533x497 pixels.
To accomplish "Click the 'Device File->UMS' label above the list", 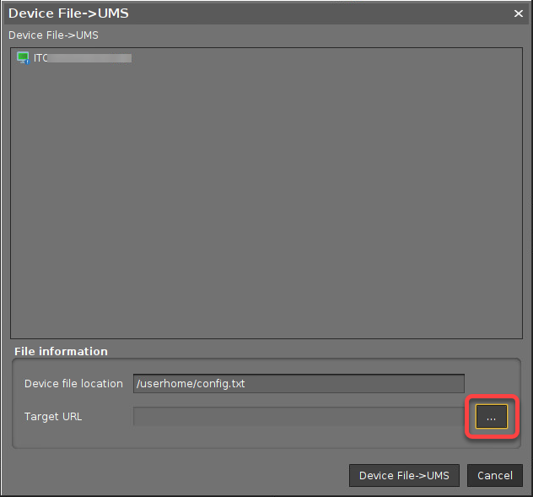I will 53,35.
